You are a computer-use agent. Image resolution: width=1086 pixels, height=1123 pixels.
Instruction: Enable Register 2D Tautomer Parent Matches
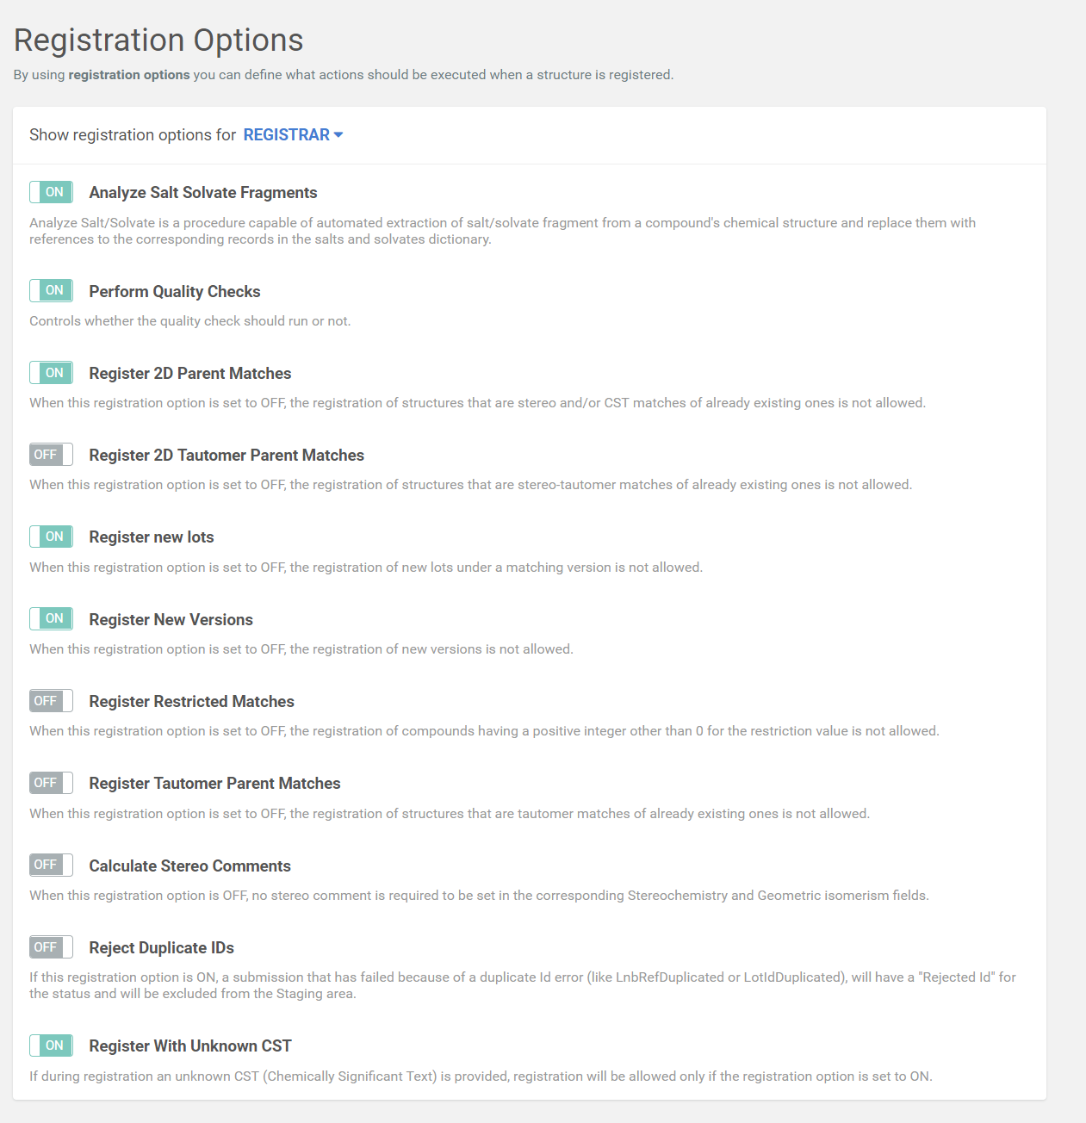(x=51, y=454)
